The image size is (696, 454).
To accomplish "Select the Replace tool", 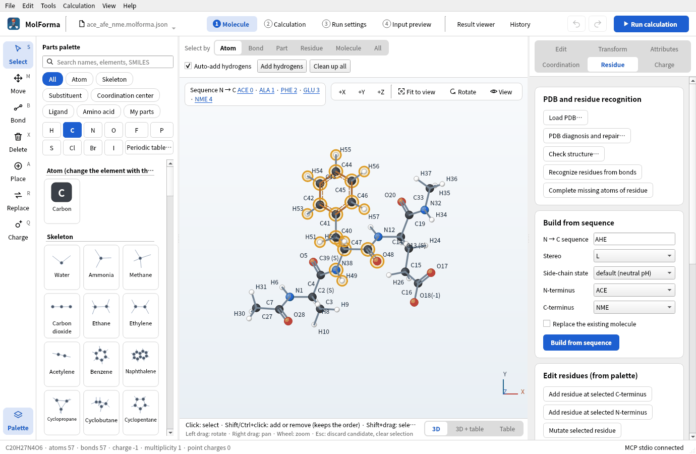I will (18, 201).
